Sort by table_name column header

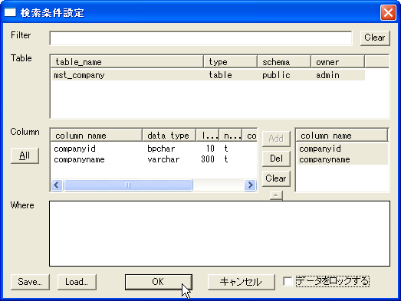pos(127,62)
